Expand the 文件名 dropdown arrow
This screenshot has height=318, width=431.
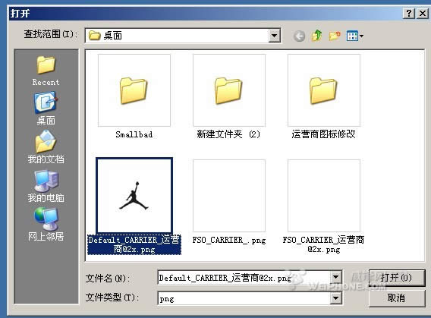coord(335,277)
